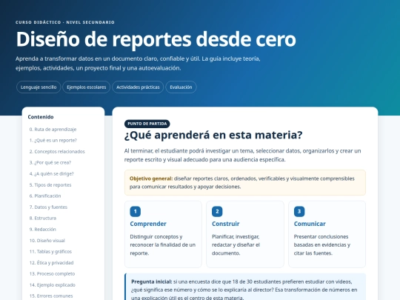
Task: Open '8. Estructura' section link
Action: click(43, 218)
